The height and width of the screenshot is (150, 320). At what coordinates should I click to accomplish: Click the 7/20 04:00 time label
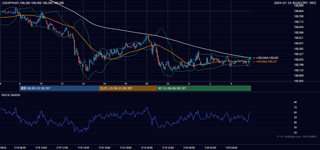(x=231, y=148)
